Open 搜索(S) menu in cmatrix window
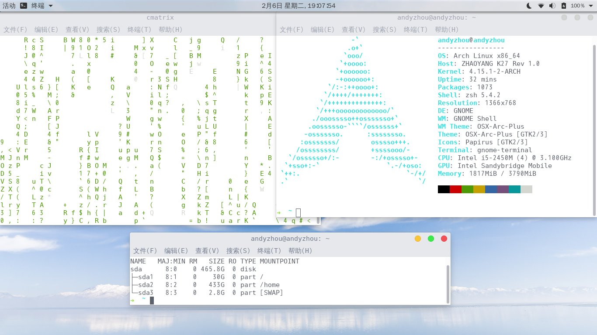The width and height of the screenshot is (597, 335). [x=108, y=30]
